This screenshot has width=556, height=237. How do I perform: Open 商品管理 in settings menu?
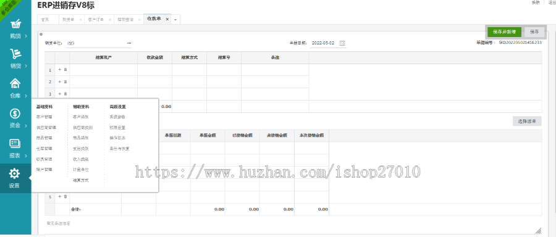(44, 138)
